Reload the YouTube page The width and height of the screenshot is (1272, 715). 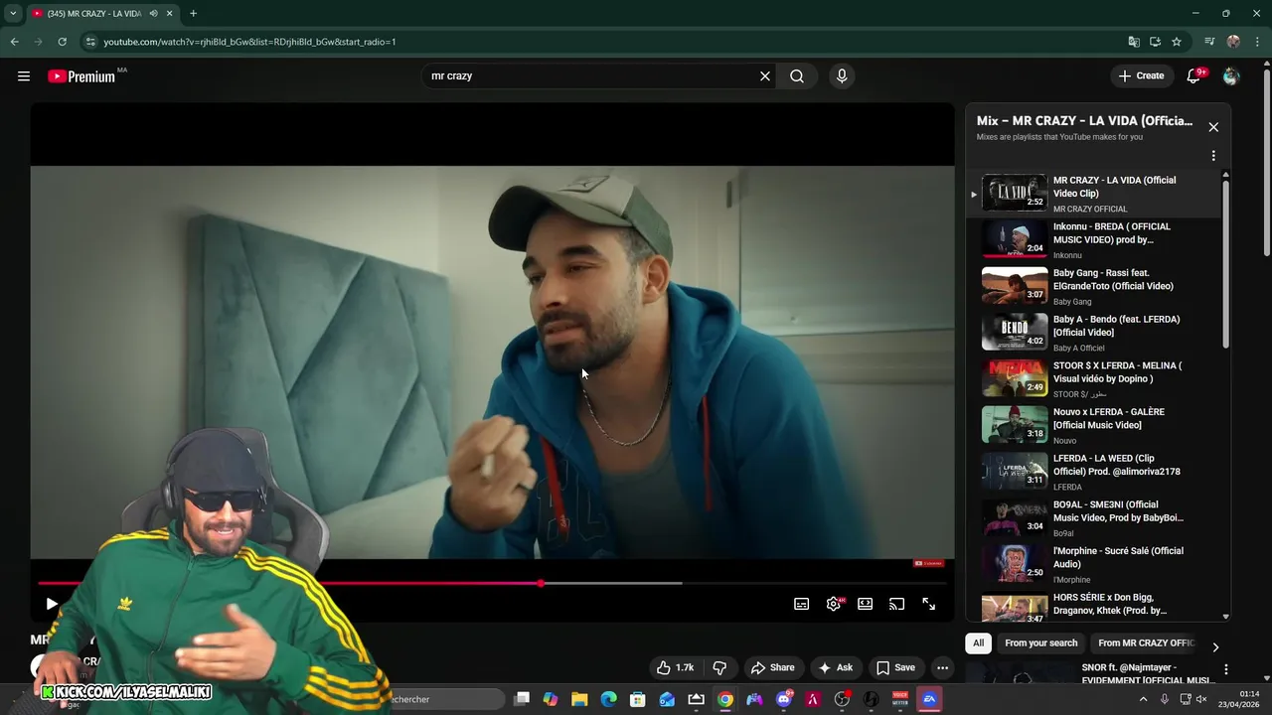(62, 42)
